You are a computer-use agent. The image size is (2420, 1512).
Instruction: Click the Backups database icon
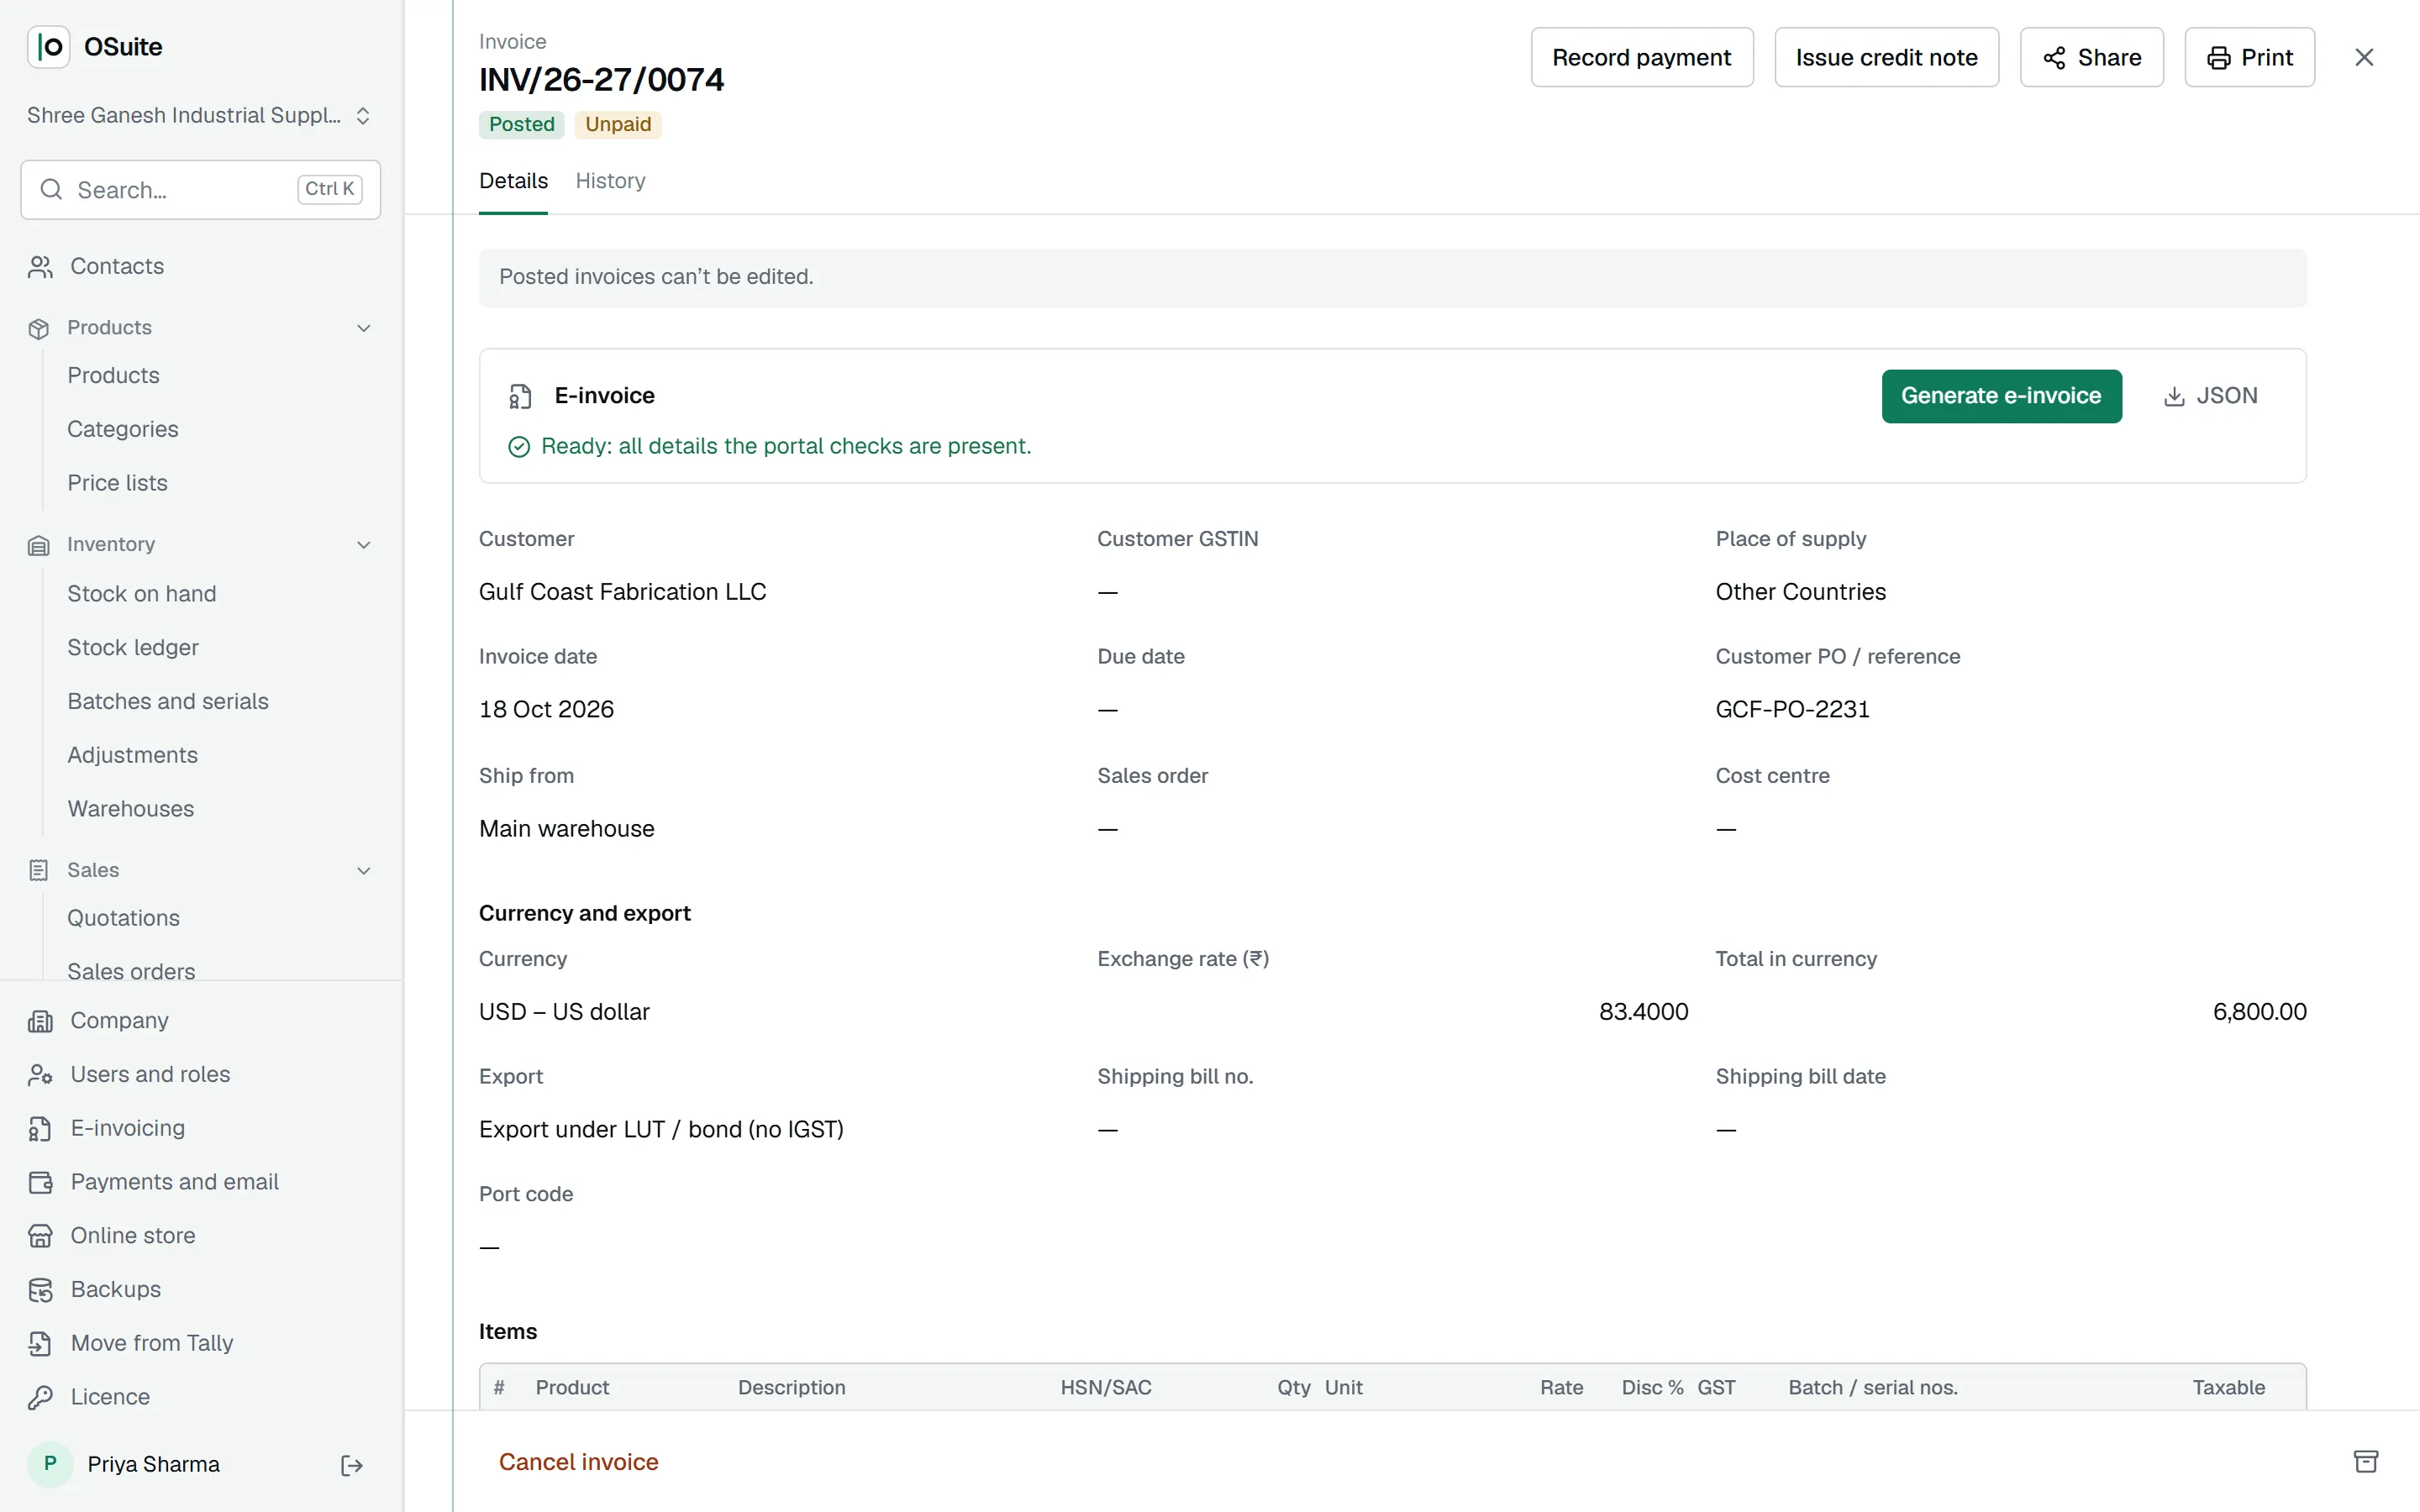[40, 1290]
